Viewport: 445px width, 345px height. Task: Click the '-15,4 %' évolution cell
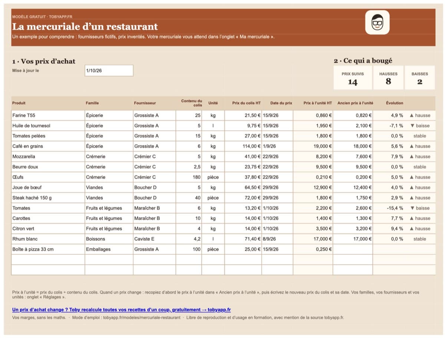click(389, 208)
